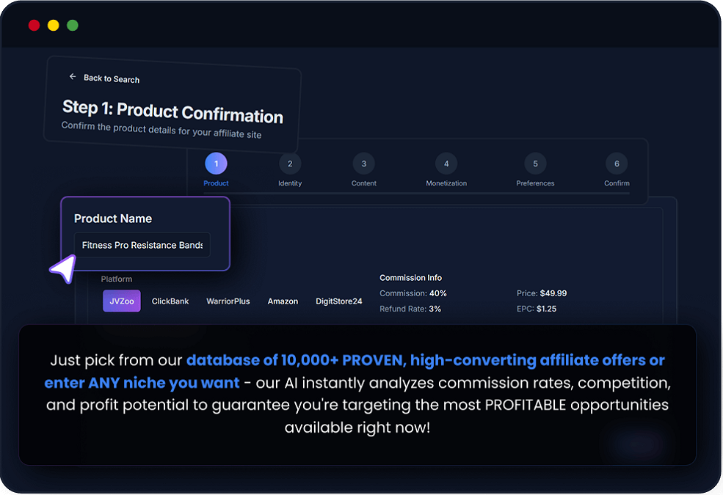This screenshot has width=723, height=495.
Task: Open step 6 Confirm
Action: point(617,164)
